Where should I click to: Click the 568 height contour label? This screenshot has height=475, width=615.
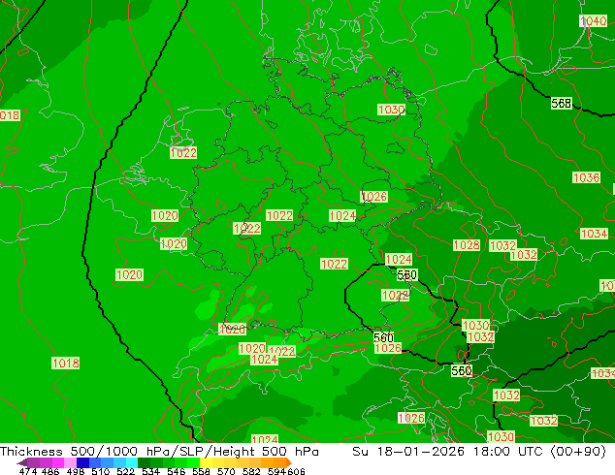pyautogui.click(x=562, y=103)
